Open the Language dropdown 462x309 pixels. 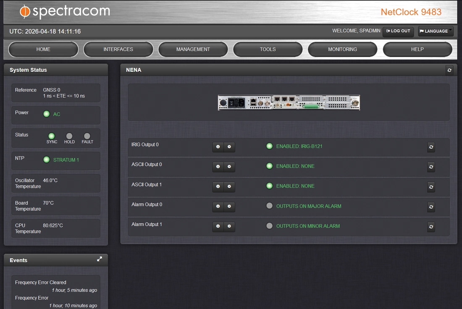click(436, 31)
